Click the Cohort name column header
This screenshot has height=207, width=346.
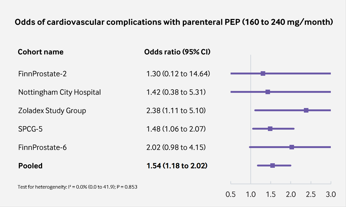pyautogui.click(x=41, y=52)
